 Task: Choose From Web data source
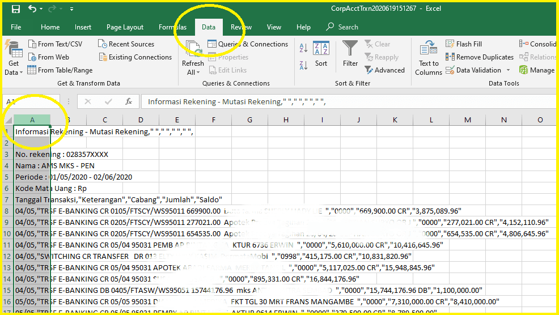click(49, 57)
